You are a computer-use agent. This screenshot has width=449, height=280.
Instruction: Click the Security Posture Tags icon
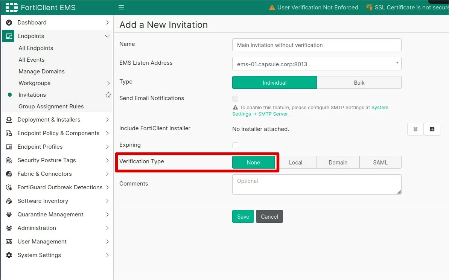pyautogui.click(x=9, y=160)
